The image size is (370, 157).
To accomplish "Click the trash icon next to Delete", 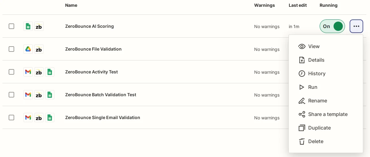I will click(302, 142).
